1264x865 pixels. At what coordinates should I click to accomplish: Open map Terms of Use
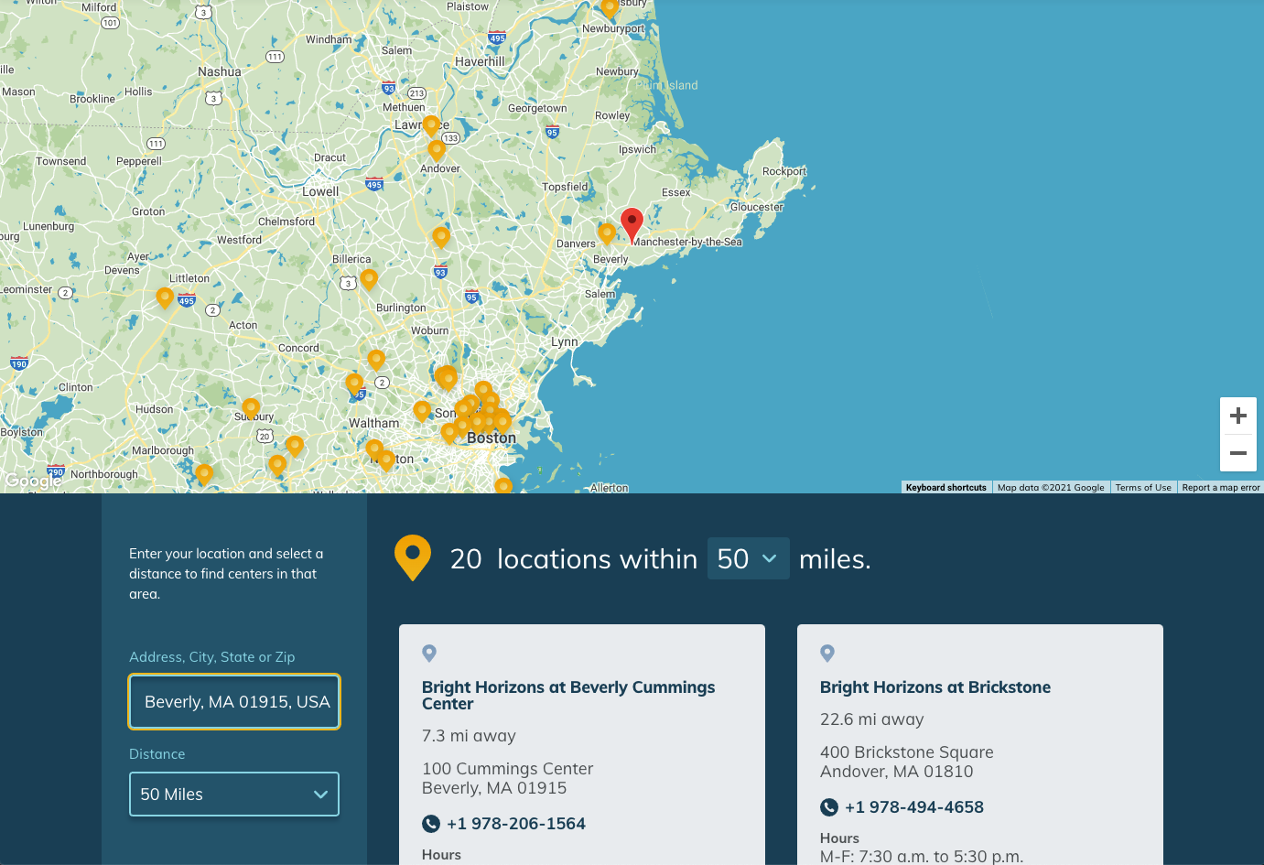pos(1143,488)
